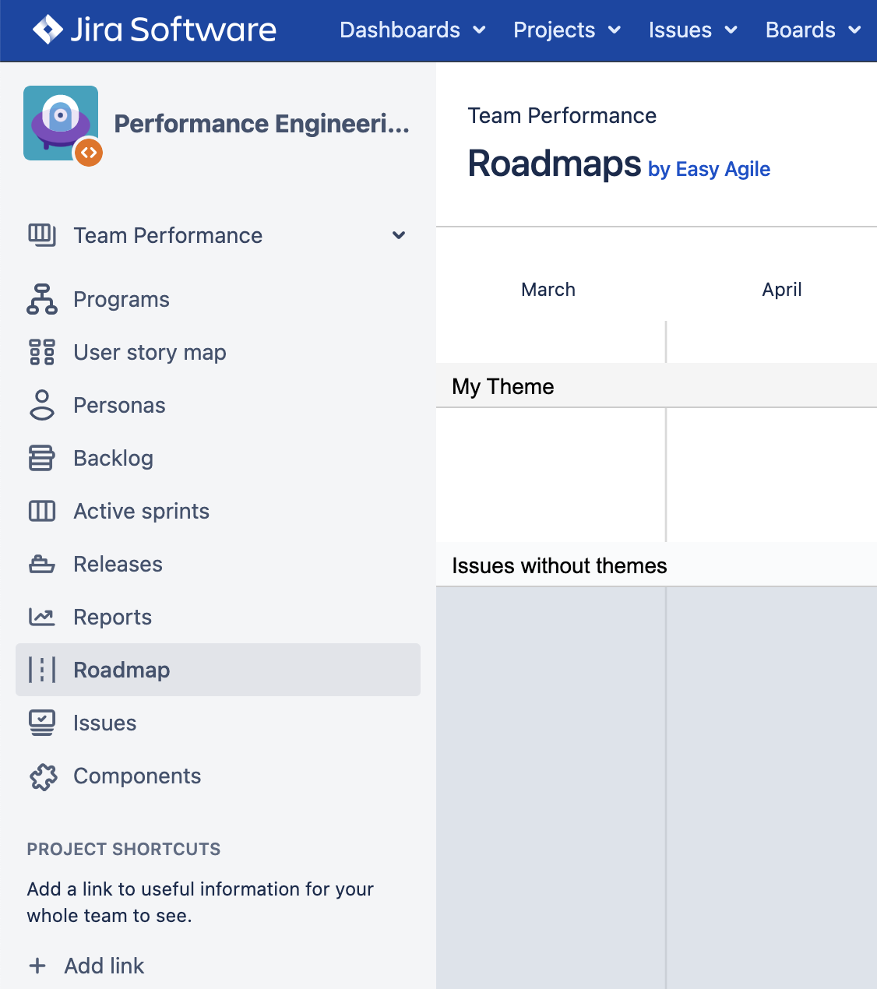
Task: Collapse the Team Performance section
Action: pos(399,235)
